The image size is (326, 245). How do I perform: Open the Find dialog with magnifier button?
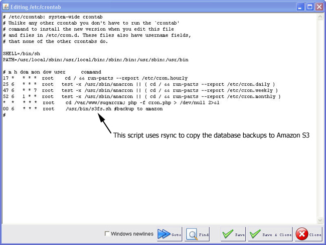[197, 234]
